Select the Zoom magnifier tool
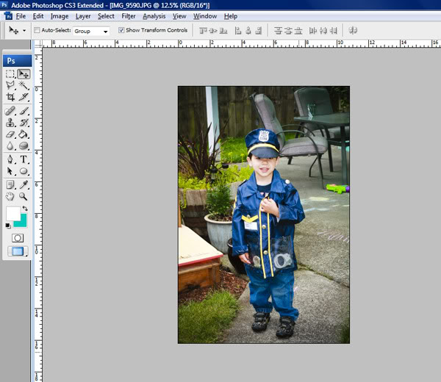This screenshot has width=441, height=382. pyautogui.click(x=24, y=197)
